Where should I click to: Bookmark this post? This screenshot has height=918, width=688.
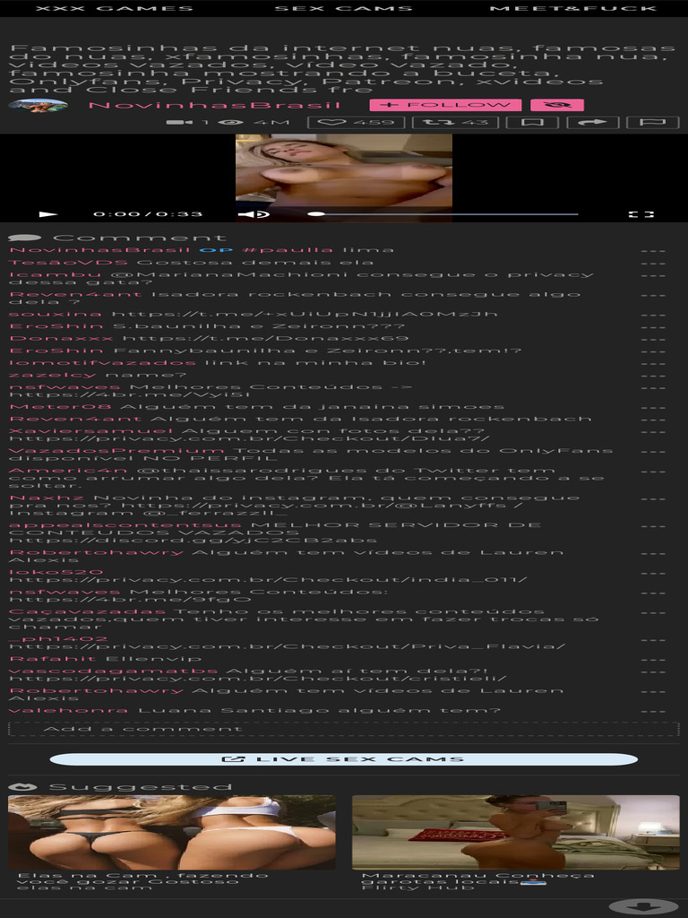point(532,122)
